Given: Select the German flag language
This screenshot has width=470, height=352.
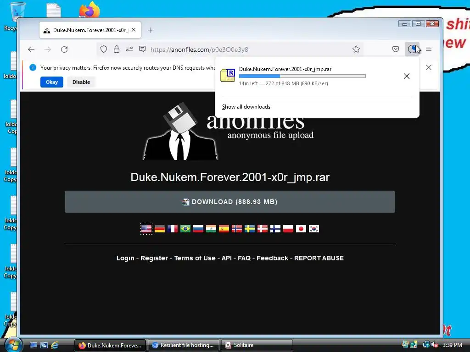Looking at the screenshot, I should pos(160,229).
